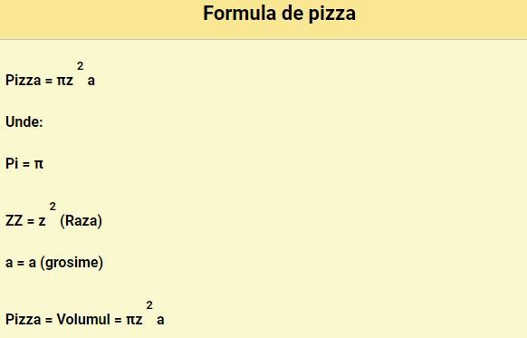The height and width of the screenshot is (338, 527).
Task: Click the word 'Pizza' in the first formula
Action: point(24,81)
